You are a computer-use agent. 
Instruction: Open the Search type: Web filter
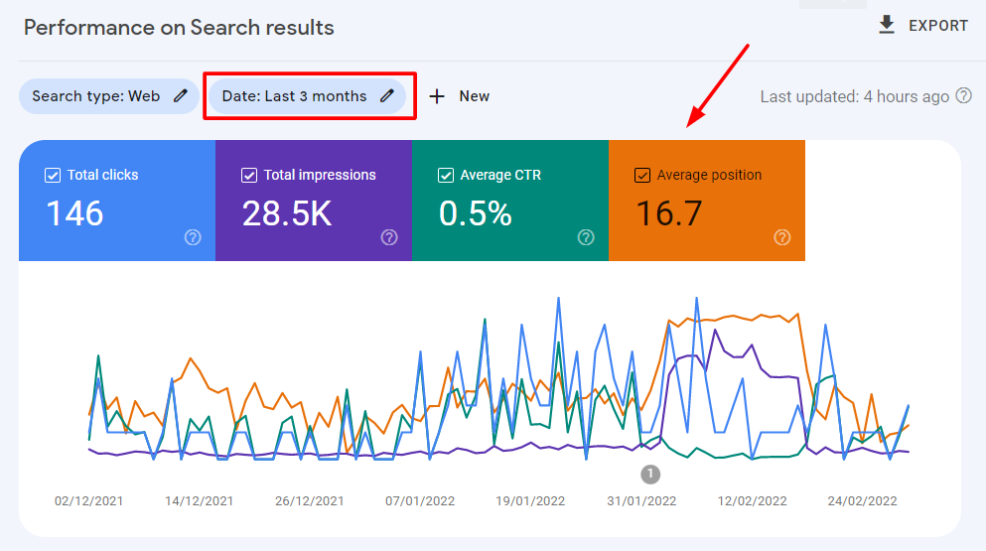[x=95, y=96]
